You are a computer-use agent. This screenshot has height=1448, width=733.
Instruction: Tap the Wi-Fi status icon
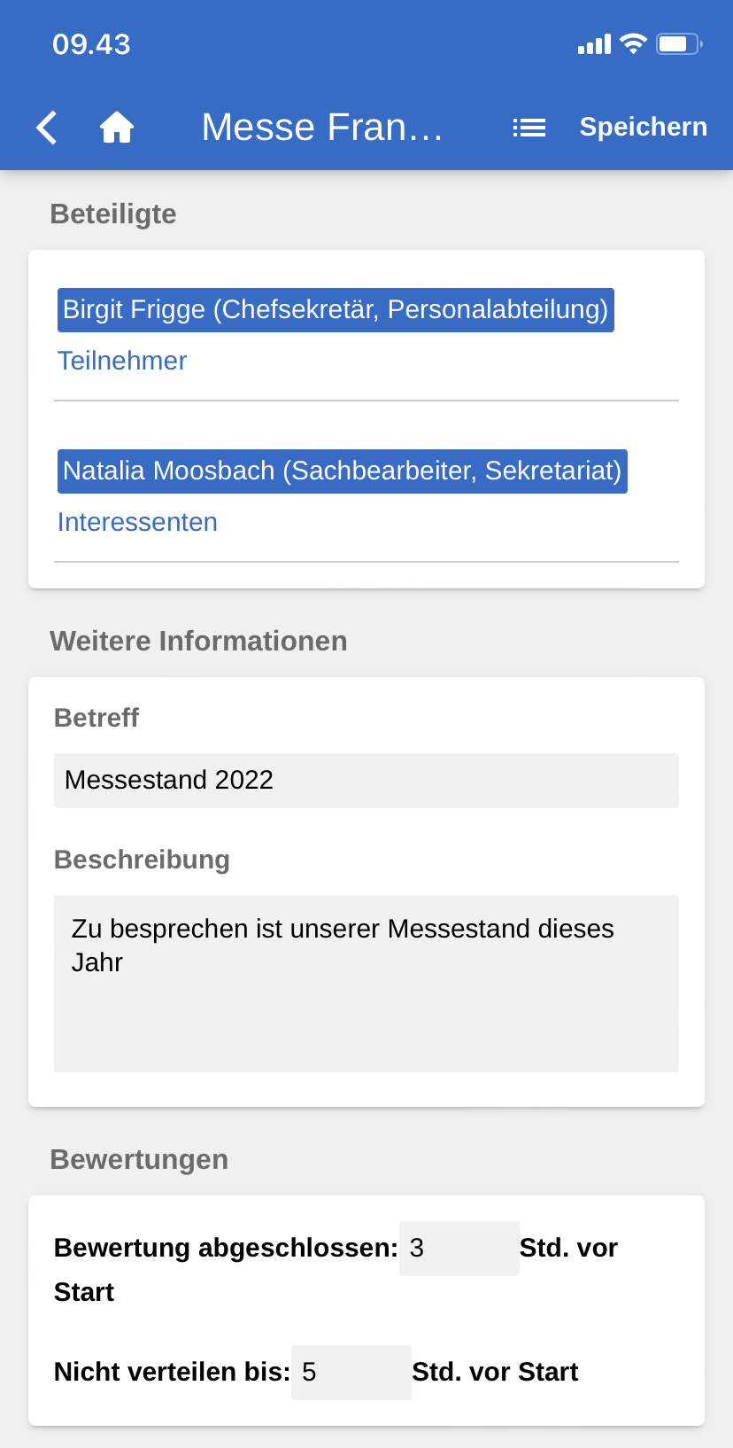pyautogui.click(x=633, y=43)
